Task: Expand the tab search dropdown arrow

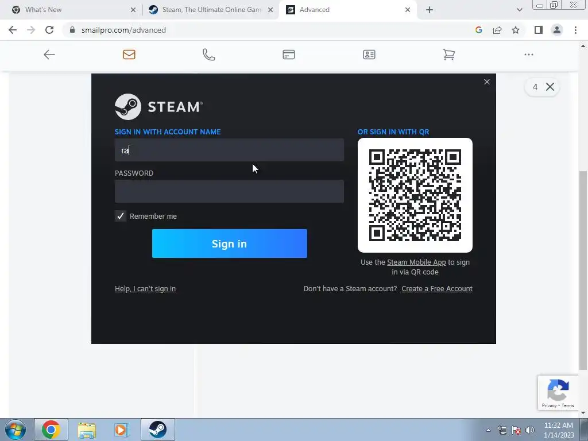Action: click(x=519, y=10)
